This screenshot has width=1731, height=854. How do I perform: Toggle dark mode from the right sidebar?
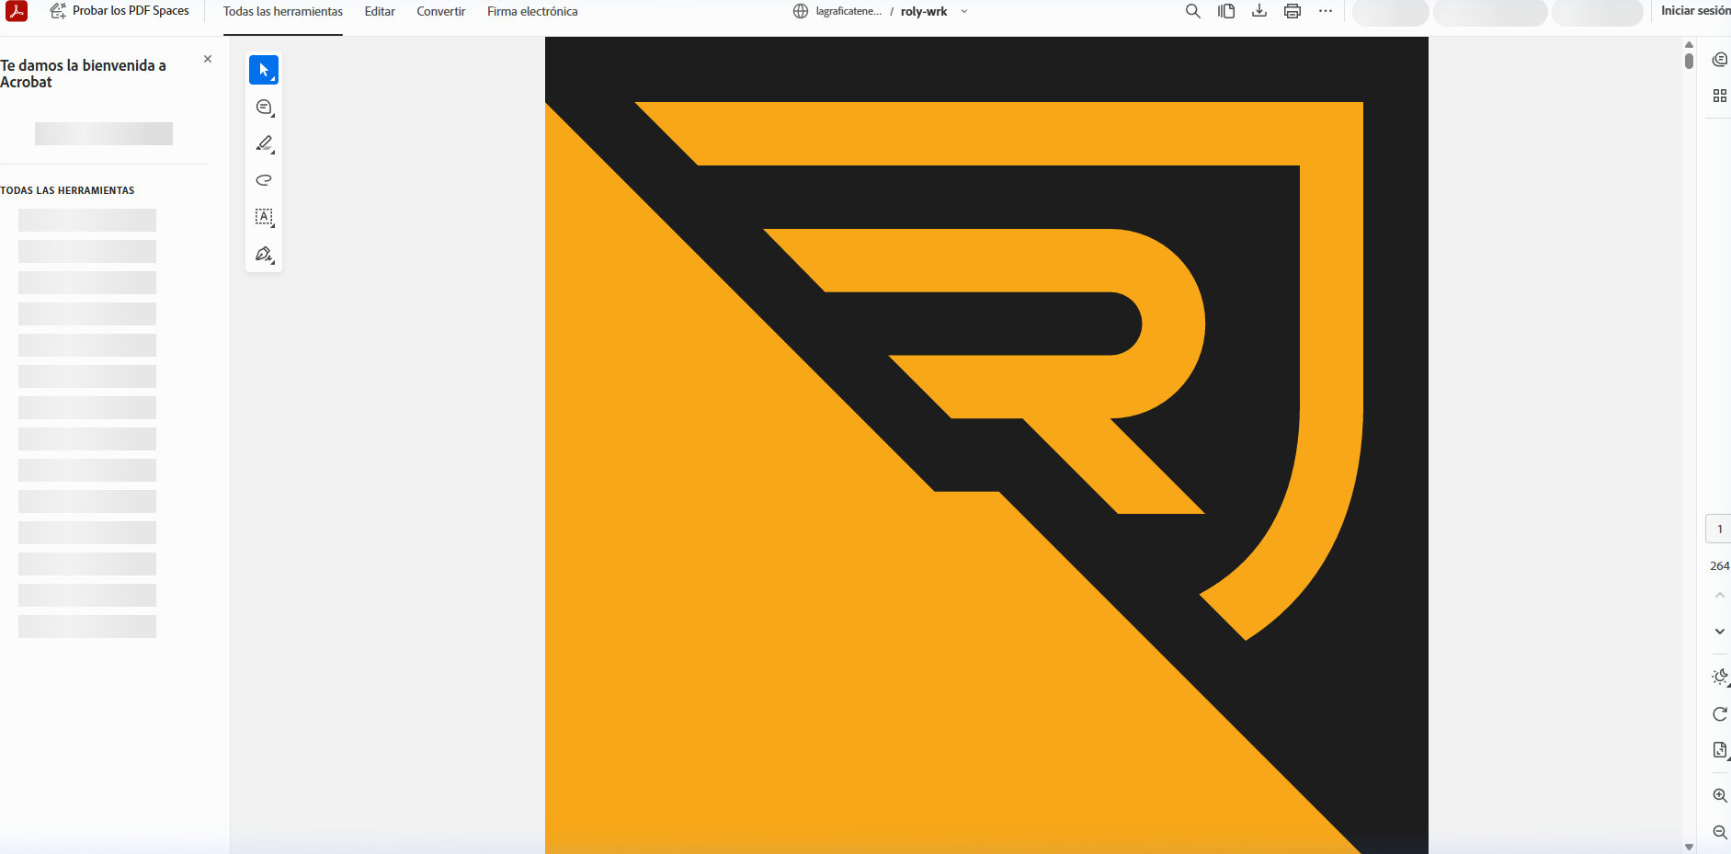(x=1720, y=677)
